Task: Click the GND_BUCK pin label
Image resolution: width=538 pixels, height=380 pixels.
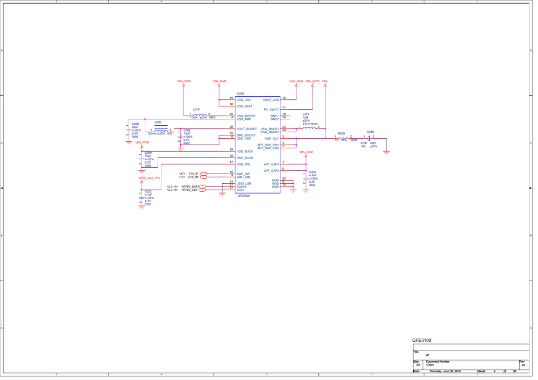Action: (x=245, y=158)
